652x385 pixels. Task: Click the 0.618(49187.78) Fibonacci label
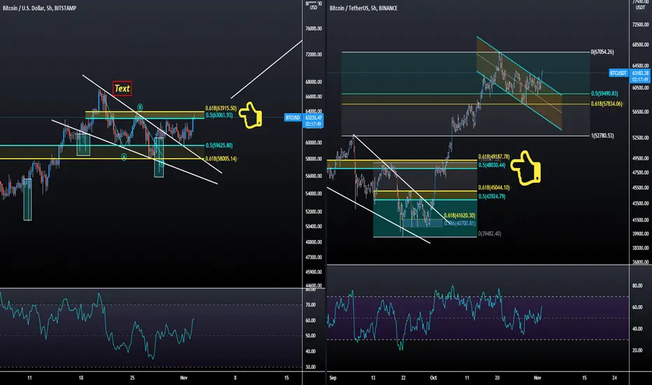tap(494, 157)
